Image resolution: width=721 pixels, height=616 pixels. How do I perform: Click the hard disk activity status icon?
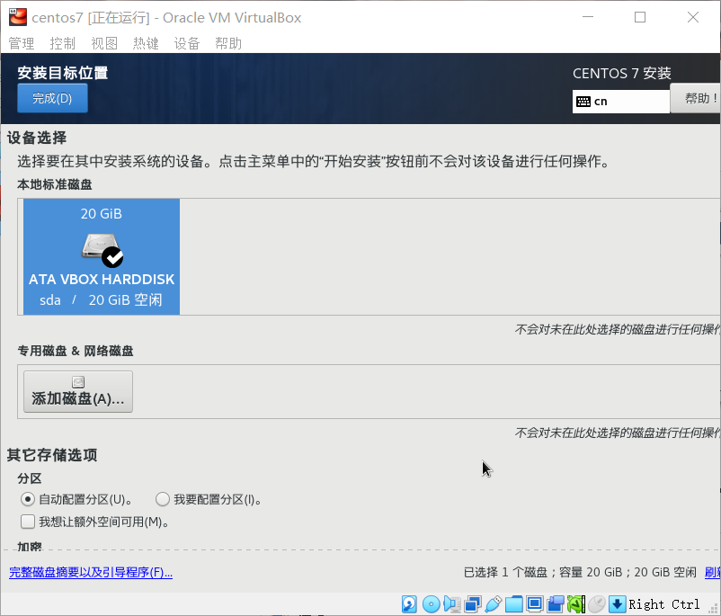pos(409,604)
